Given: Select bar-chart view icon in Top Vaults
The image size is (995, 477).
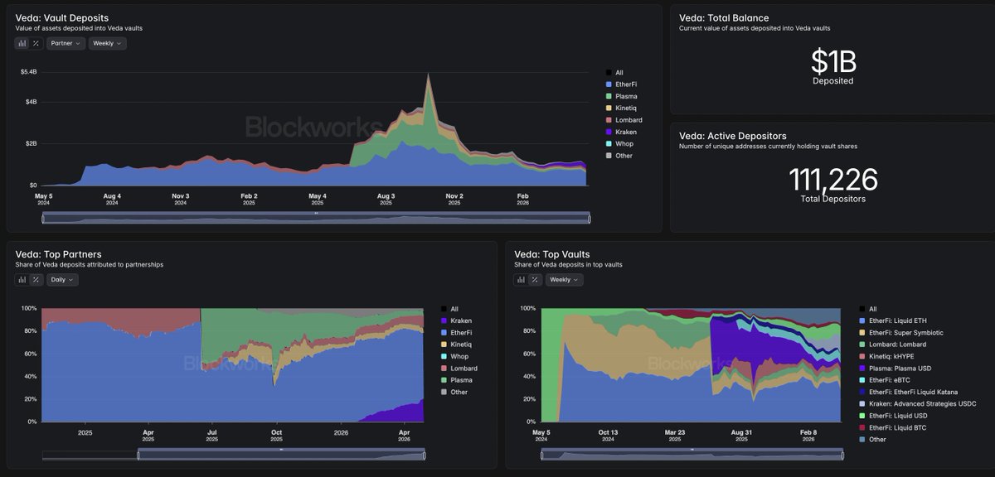Looking at the screenshot, I should tap(522, 280).
